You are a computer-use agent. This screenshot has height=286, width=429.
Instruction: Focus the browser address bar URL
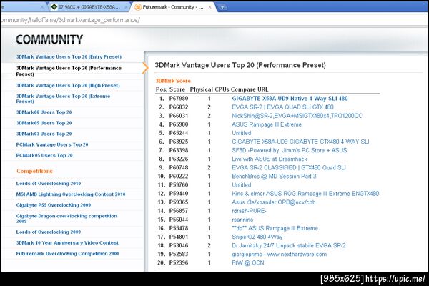(71, 20)
